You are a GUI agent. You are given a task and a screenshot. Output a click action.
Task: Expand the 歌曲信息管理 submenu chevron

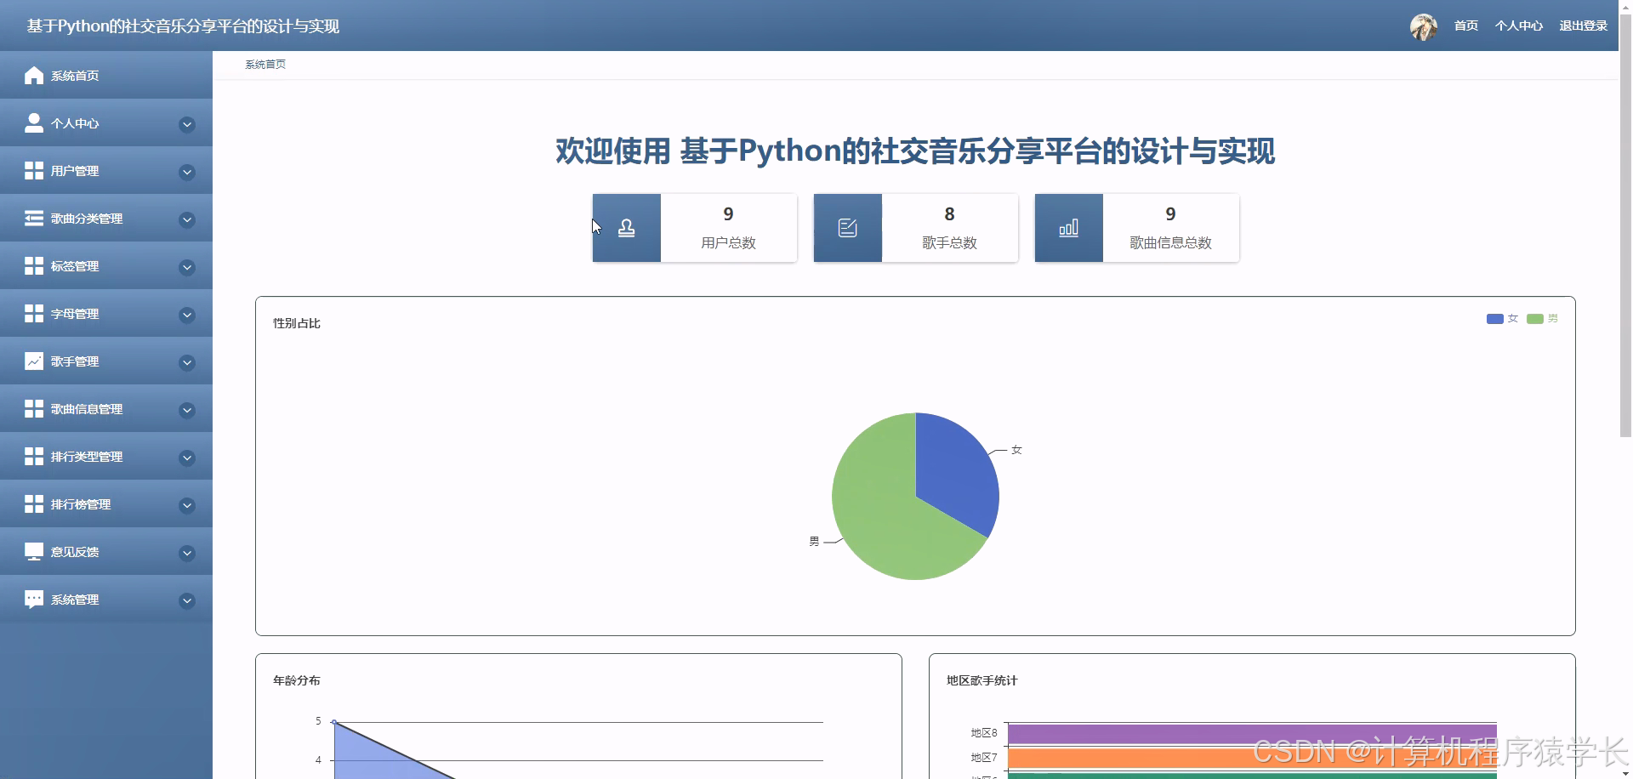point(187,411)
